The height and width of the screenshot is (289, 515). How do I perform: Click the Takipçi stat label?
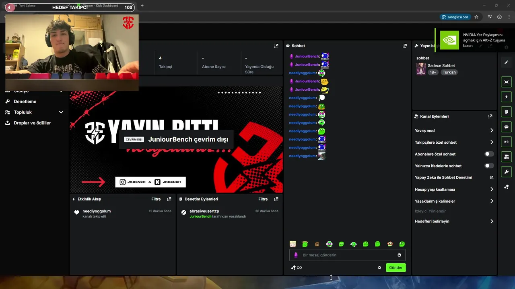click(x=166, y=67)
